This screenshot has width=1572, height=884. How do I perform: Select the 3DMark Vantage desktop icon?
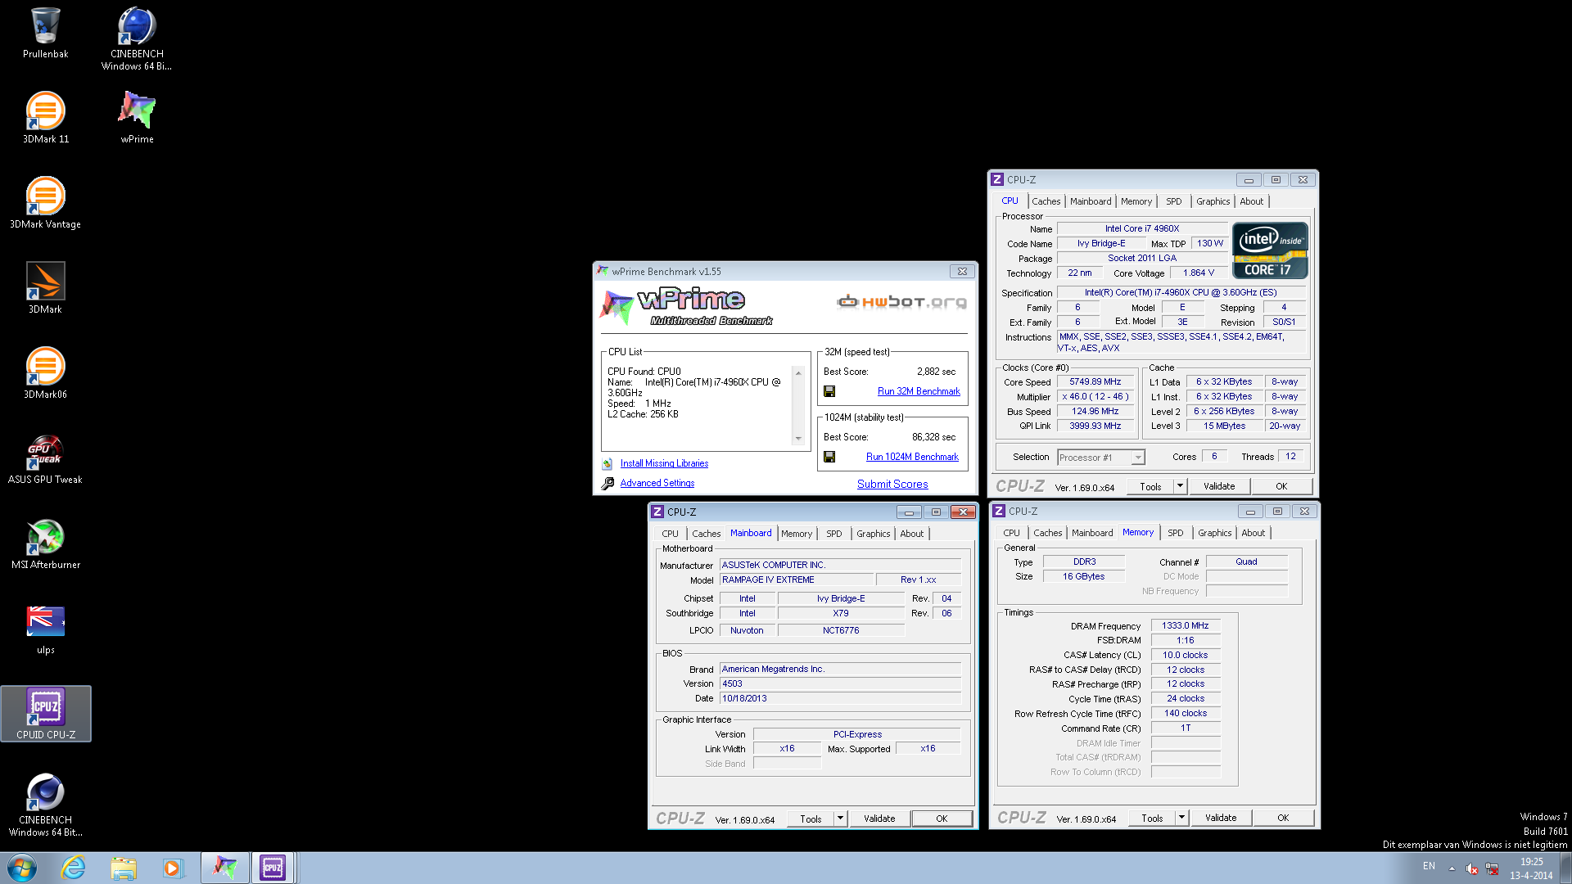pyautogui.click(x=45, y=203)
